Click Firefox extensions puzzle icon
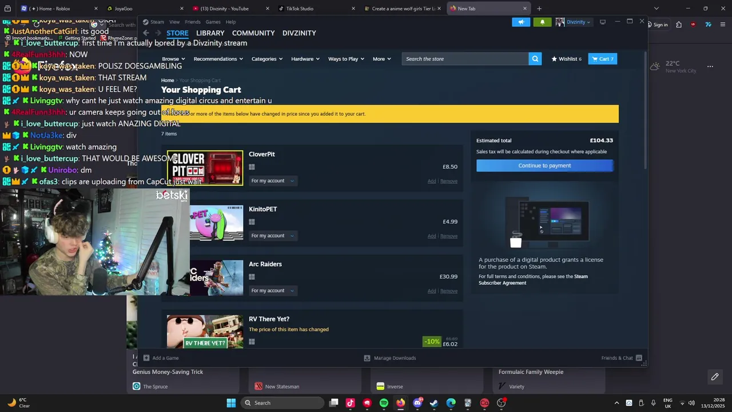This screenshot has width=732, height=412. (x=678, y=25)
